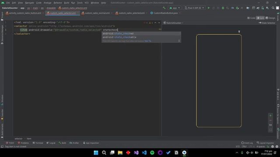Click the zoom to fit icon in preview

click(270, 130)
